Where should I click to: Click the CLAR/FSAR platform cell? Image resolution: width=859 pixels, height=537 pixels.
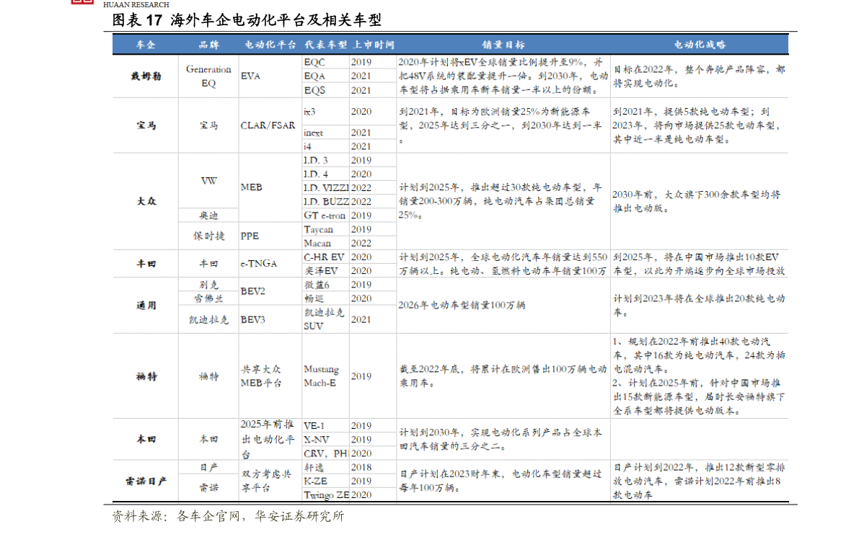tap(268, 125)
